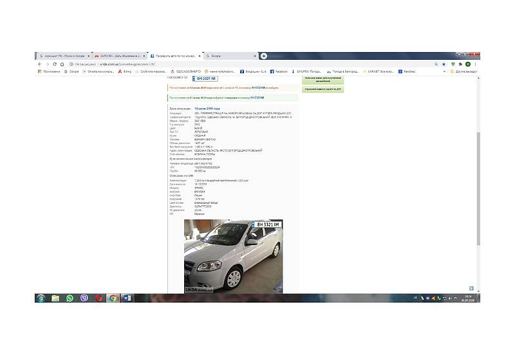Image resolution: width=515 pixels, height=364 pixels.
Task: Open the Chrome three-dot menu
Action: pyautogui.click(x=475, y=64)
